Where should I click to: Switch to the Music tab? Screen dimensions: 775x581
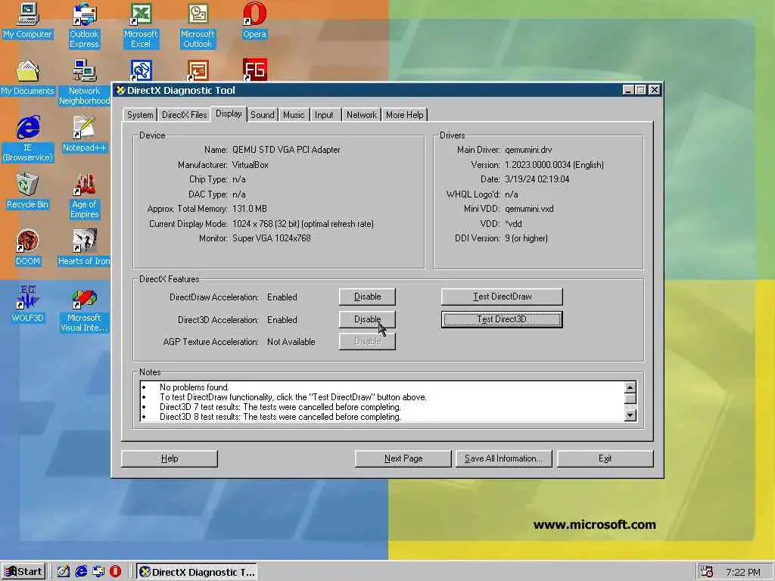294,115
